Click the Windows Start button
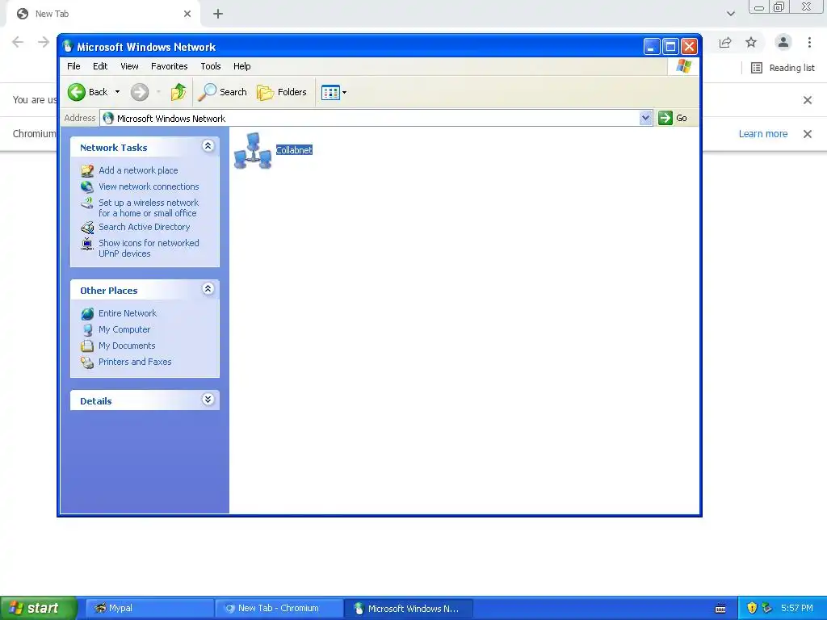Screen dimensions: 827x620 (x=38, y=609)
